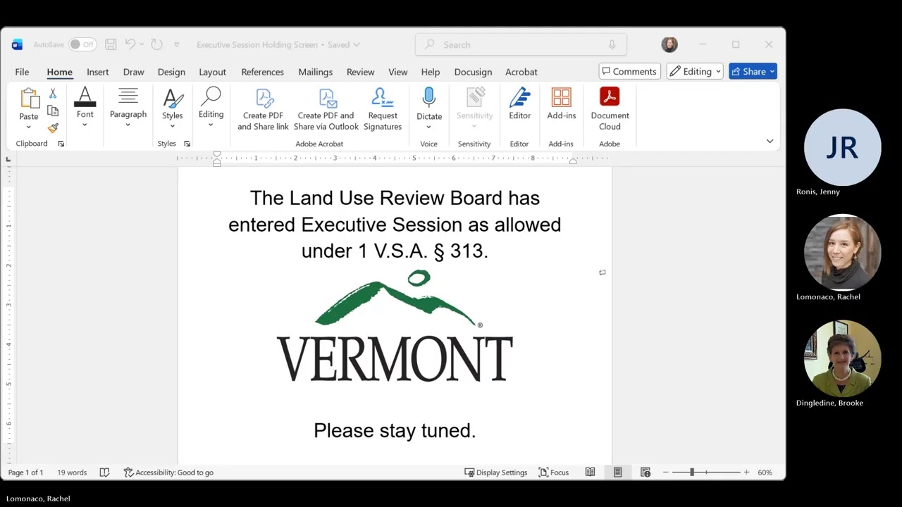Open the account profile picture
The image size is (902, 507).
click(x=669, y=44)
